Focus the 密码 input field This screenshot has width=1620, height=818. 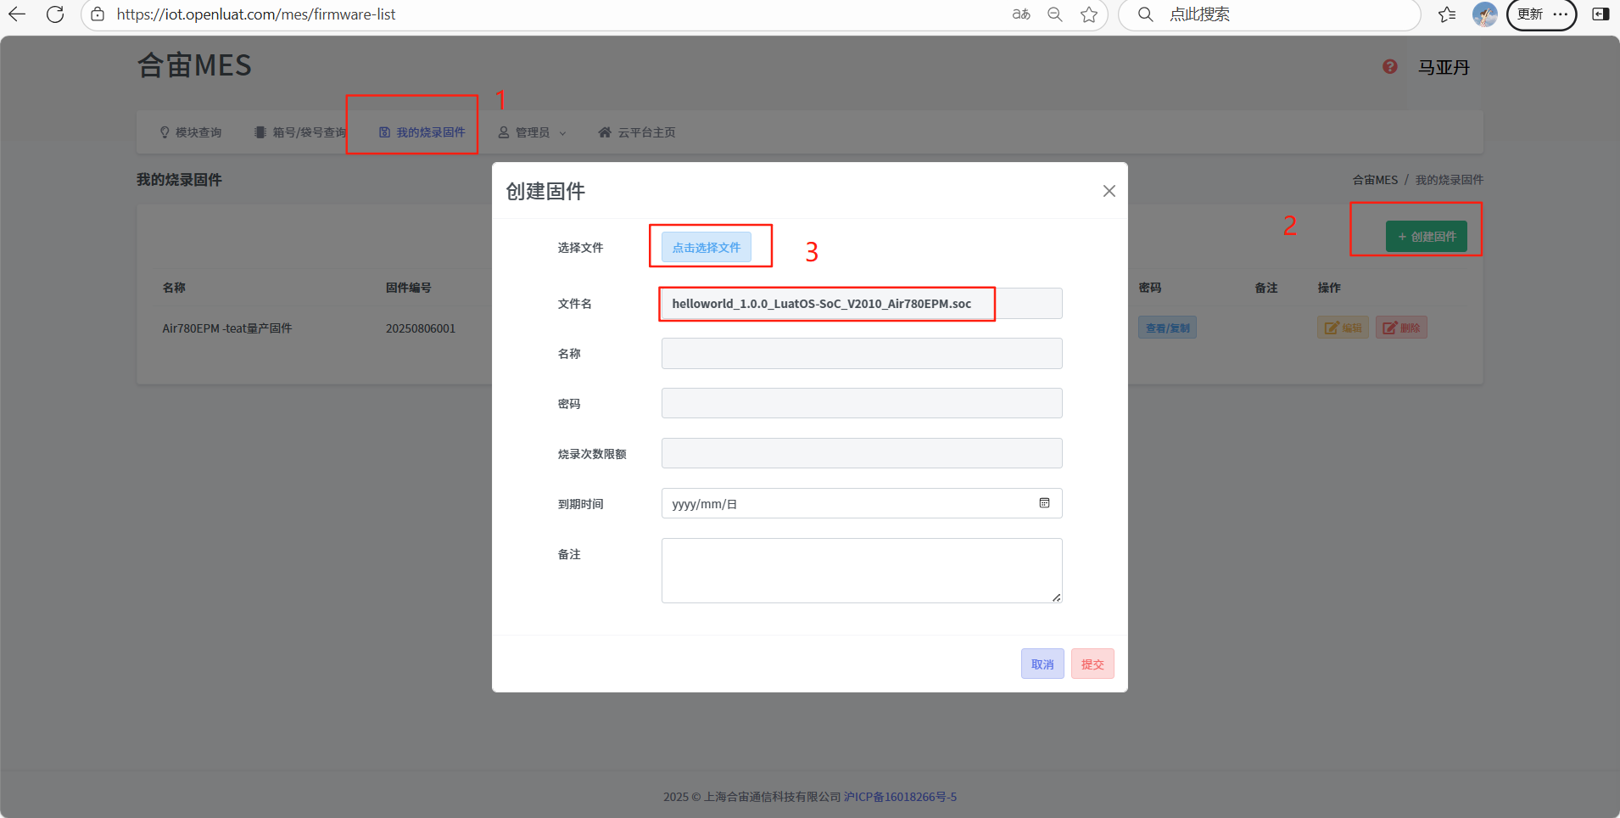click(862, 403)
